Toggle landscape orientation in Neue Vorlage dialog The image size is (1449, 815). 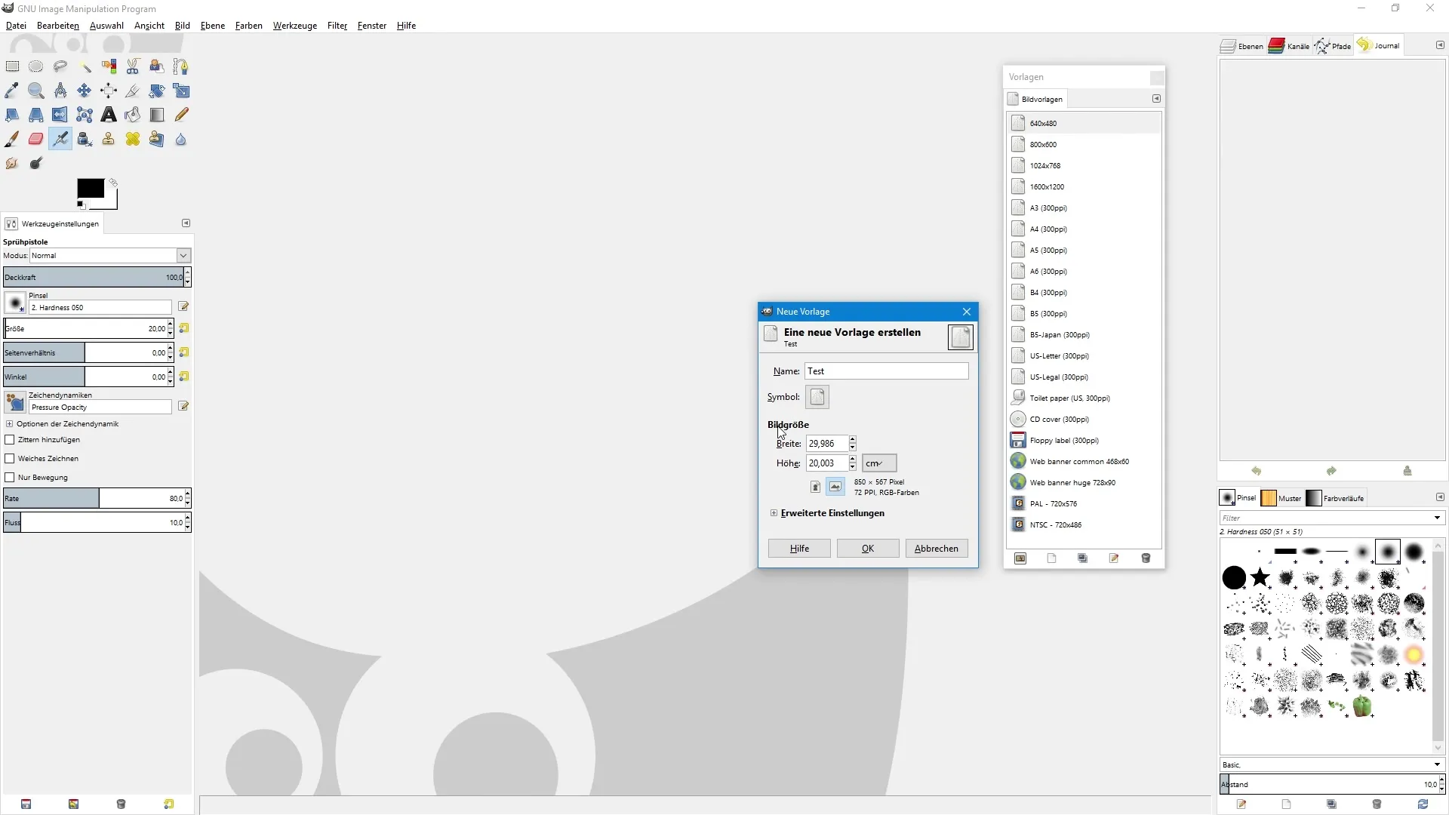coord(835,487)
